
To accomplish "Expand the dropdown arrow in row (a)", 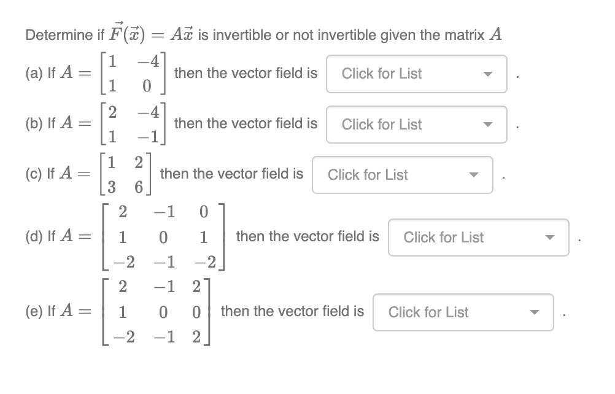I will click(x=487, y=74).
